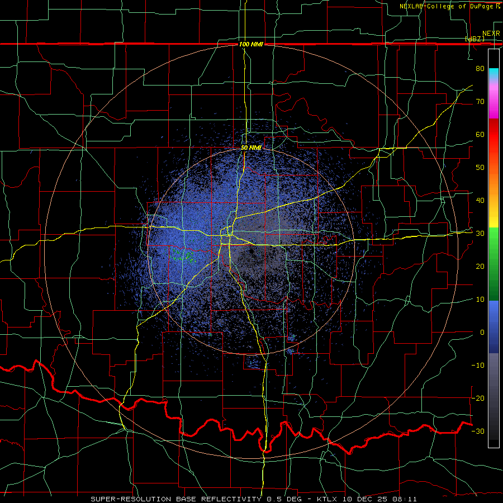Click the 10 value on the dBZ scale
Viewport: 503px width, 503px height.
click(x=480, y=300)
